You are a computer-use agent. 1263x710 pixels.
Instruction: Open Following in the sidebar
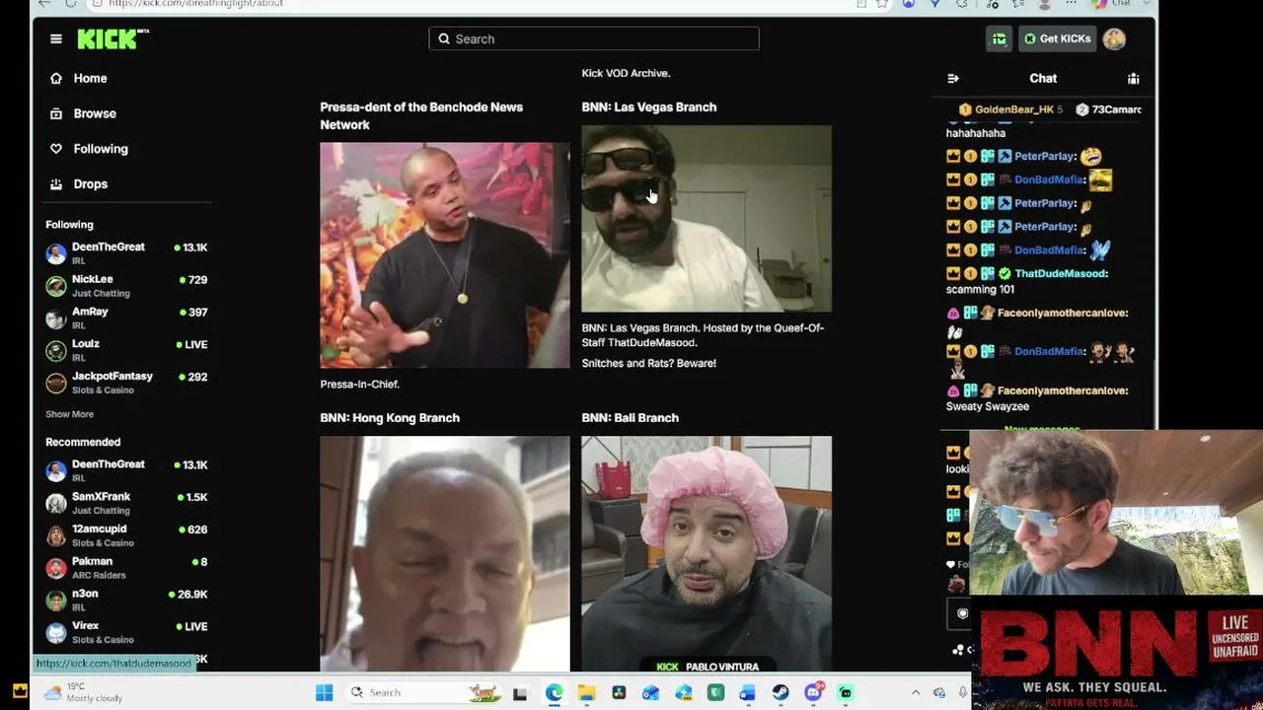(x=90, y=149)
